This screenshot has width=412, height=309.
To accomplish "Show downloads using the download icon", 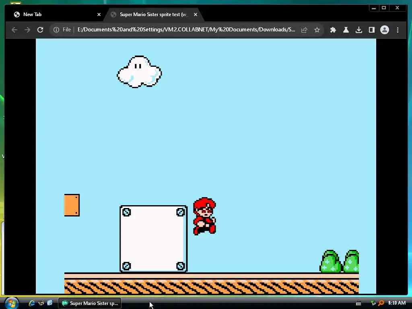I will [x=358, y=30].
